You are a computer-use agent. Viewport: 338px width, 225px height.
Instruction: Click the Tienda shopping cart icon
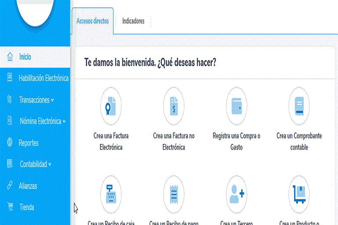(x=9, y=207)
